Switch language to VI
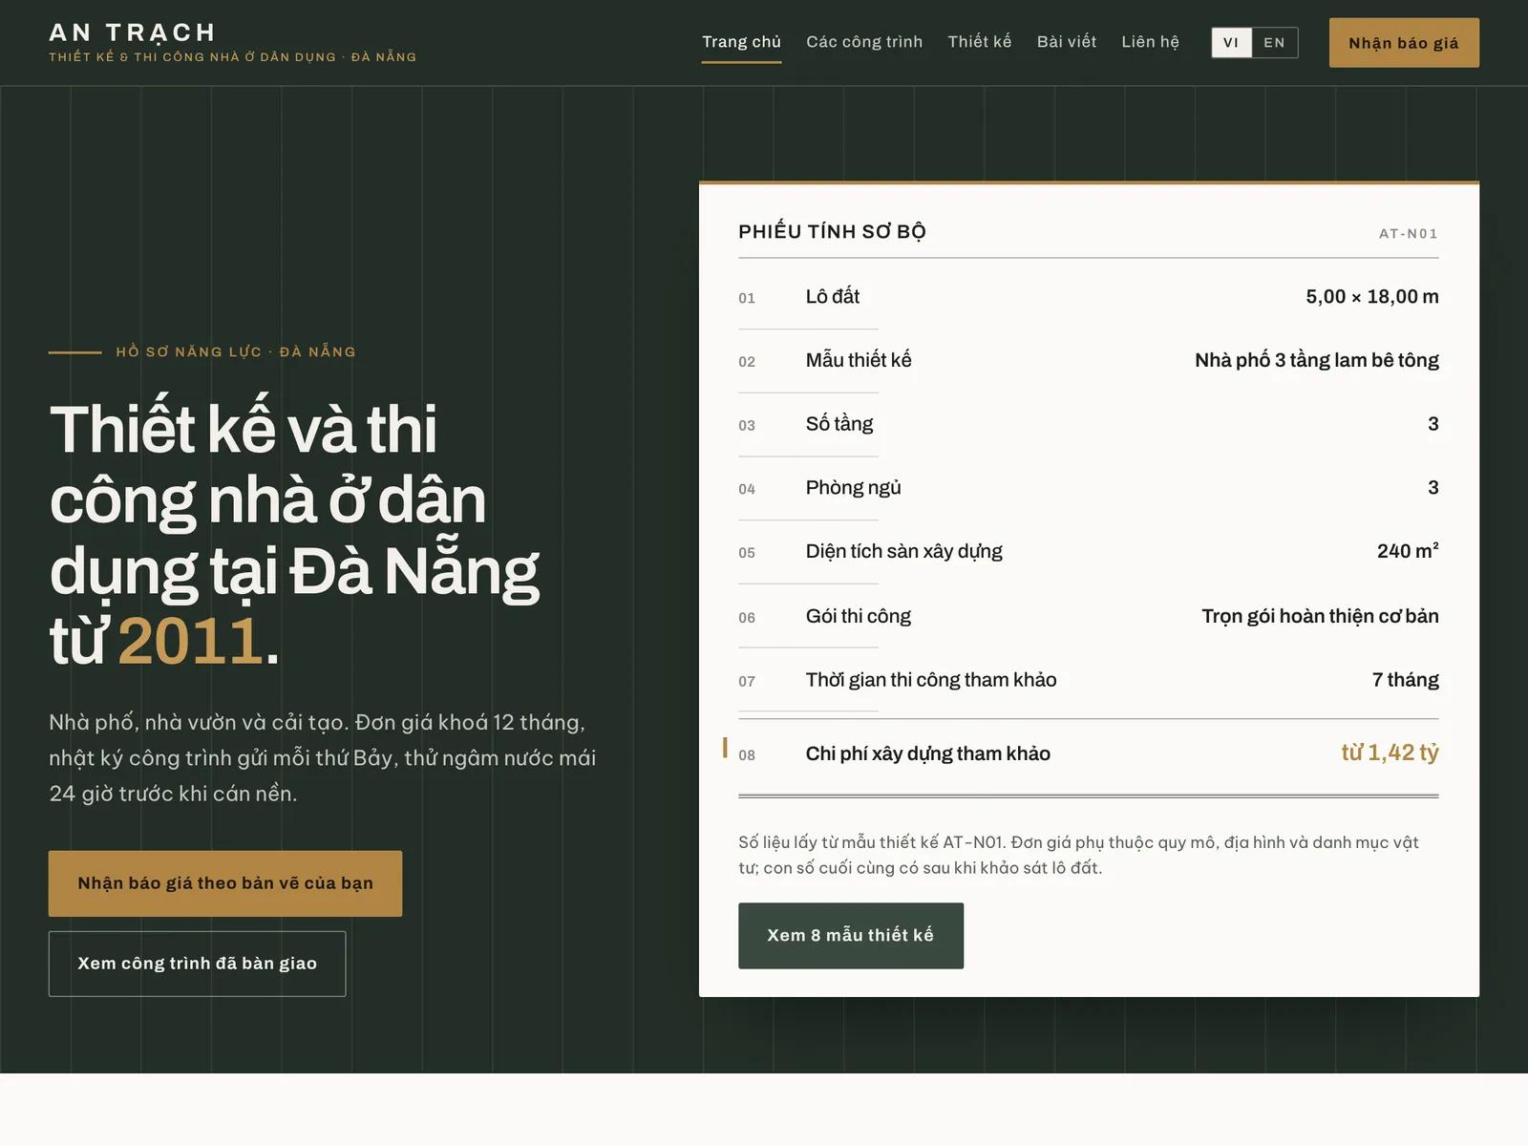The width and height of the screenshot is (1528, 1146). (1232, 43)
